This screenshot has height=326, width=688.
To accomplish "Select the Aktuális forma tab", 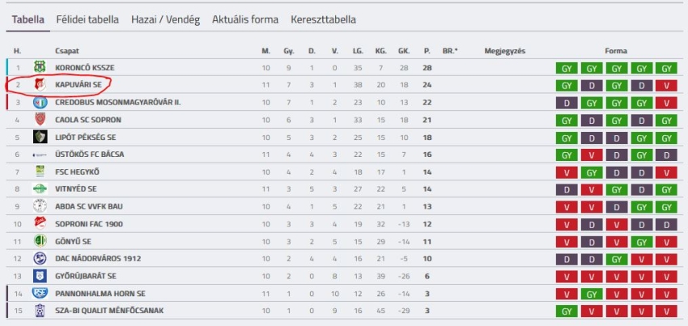I will [245, 19].
